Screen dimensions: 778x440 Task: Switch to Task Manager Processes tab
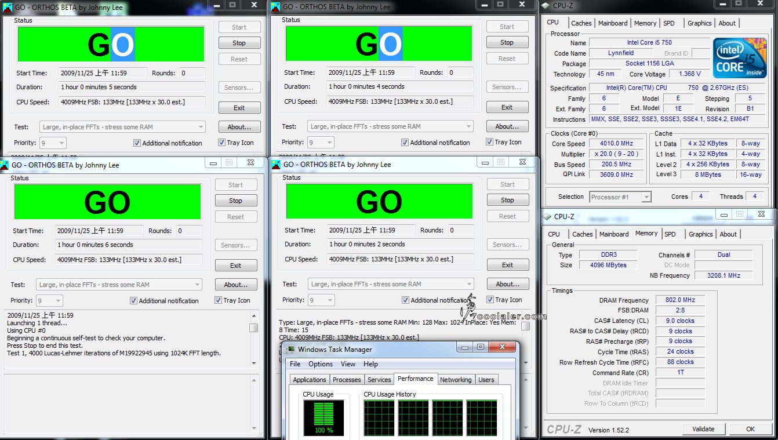click(347, 380)
